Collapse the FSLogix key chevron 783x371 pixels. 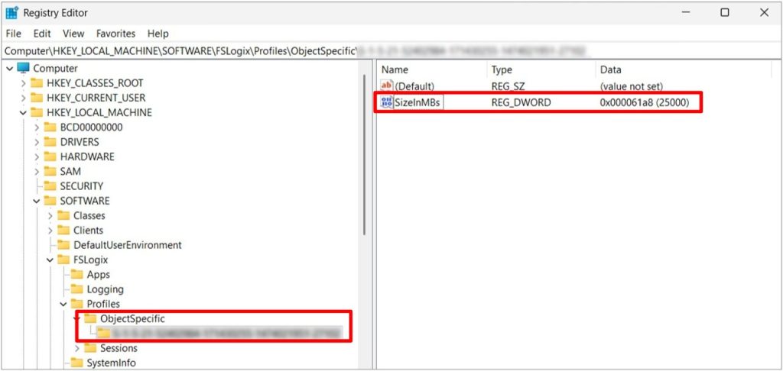pyautogui.click(x=50, y=260)
